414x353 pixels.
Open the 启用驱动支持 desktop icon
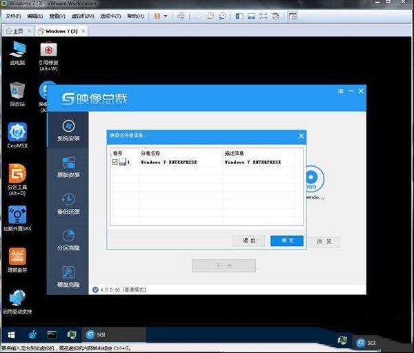tap(17, 301)
